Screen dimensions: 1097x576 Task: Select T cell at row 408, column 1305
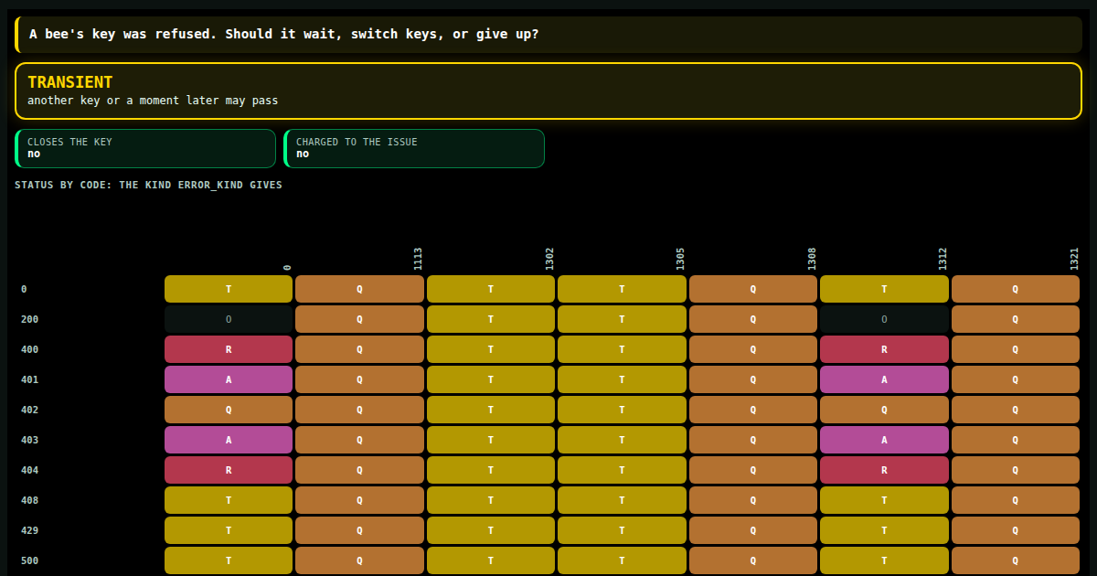(622, 500)
